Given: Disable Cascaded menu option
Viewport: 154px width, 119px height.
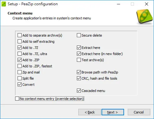Looking at the screenshot, I should click(x=79, y=91).
